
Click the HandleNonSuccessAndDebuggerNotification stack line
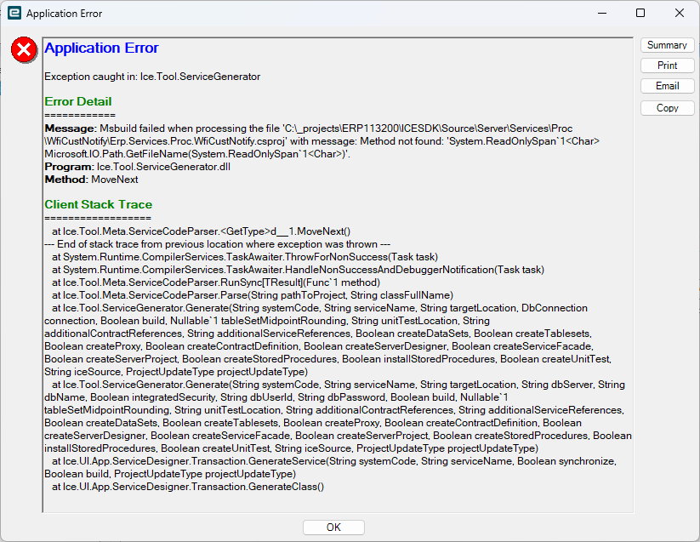pyautogui.click(x=299, y=270)
